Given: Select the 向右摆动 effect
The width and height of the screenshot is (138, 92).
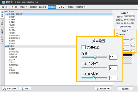Looking at the screenshot, I should [12, 27].
